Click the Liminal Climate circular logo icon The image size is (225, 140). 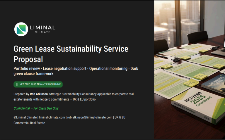click(21, 29)
